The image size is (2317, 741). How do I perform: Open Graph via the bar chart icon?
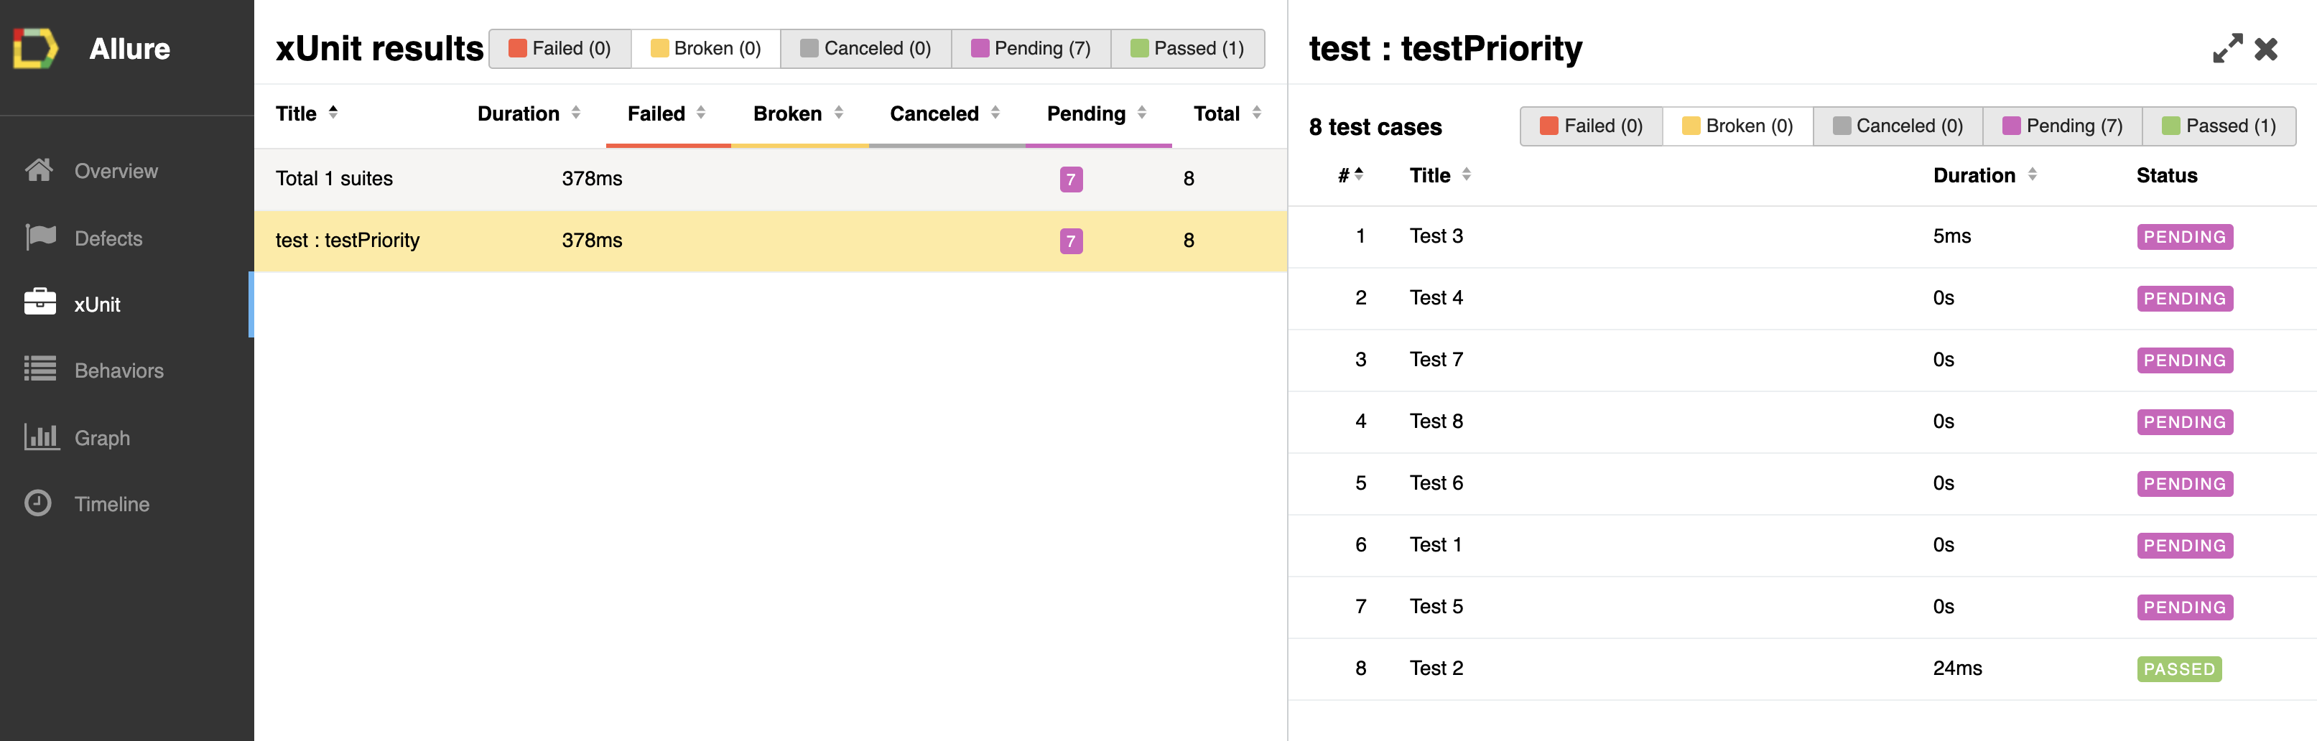click(42, 437)
